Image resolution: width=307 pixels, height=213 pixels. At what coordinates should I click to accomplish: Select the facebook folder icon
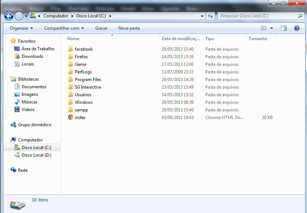point(71,49)
